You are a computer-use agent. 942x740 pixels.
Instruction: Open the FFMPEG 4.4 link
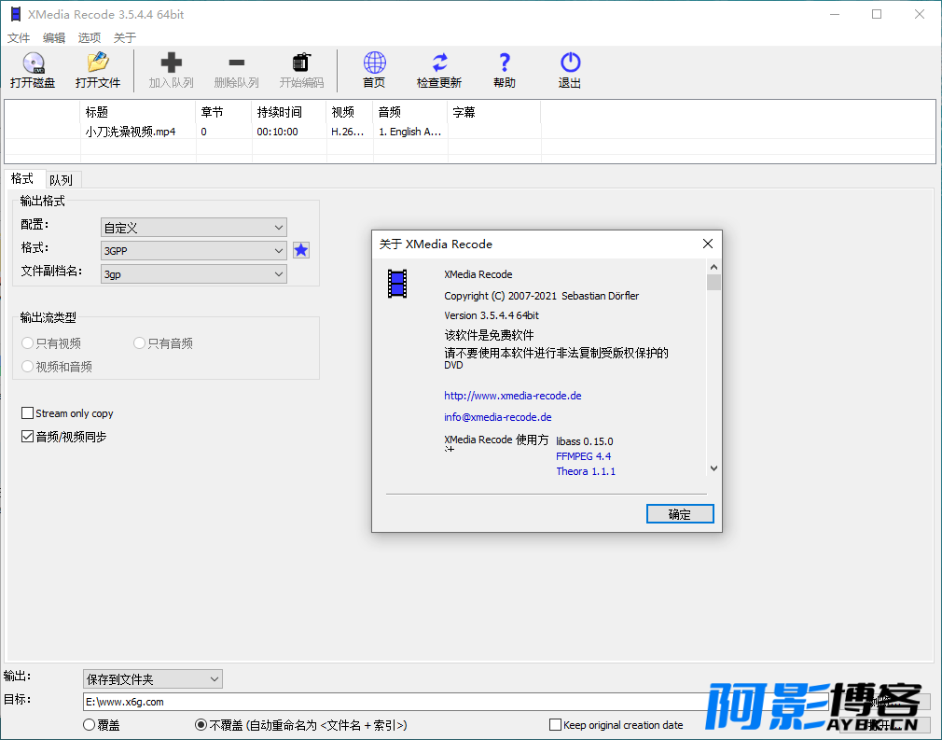click(x=583, y=456)
